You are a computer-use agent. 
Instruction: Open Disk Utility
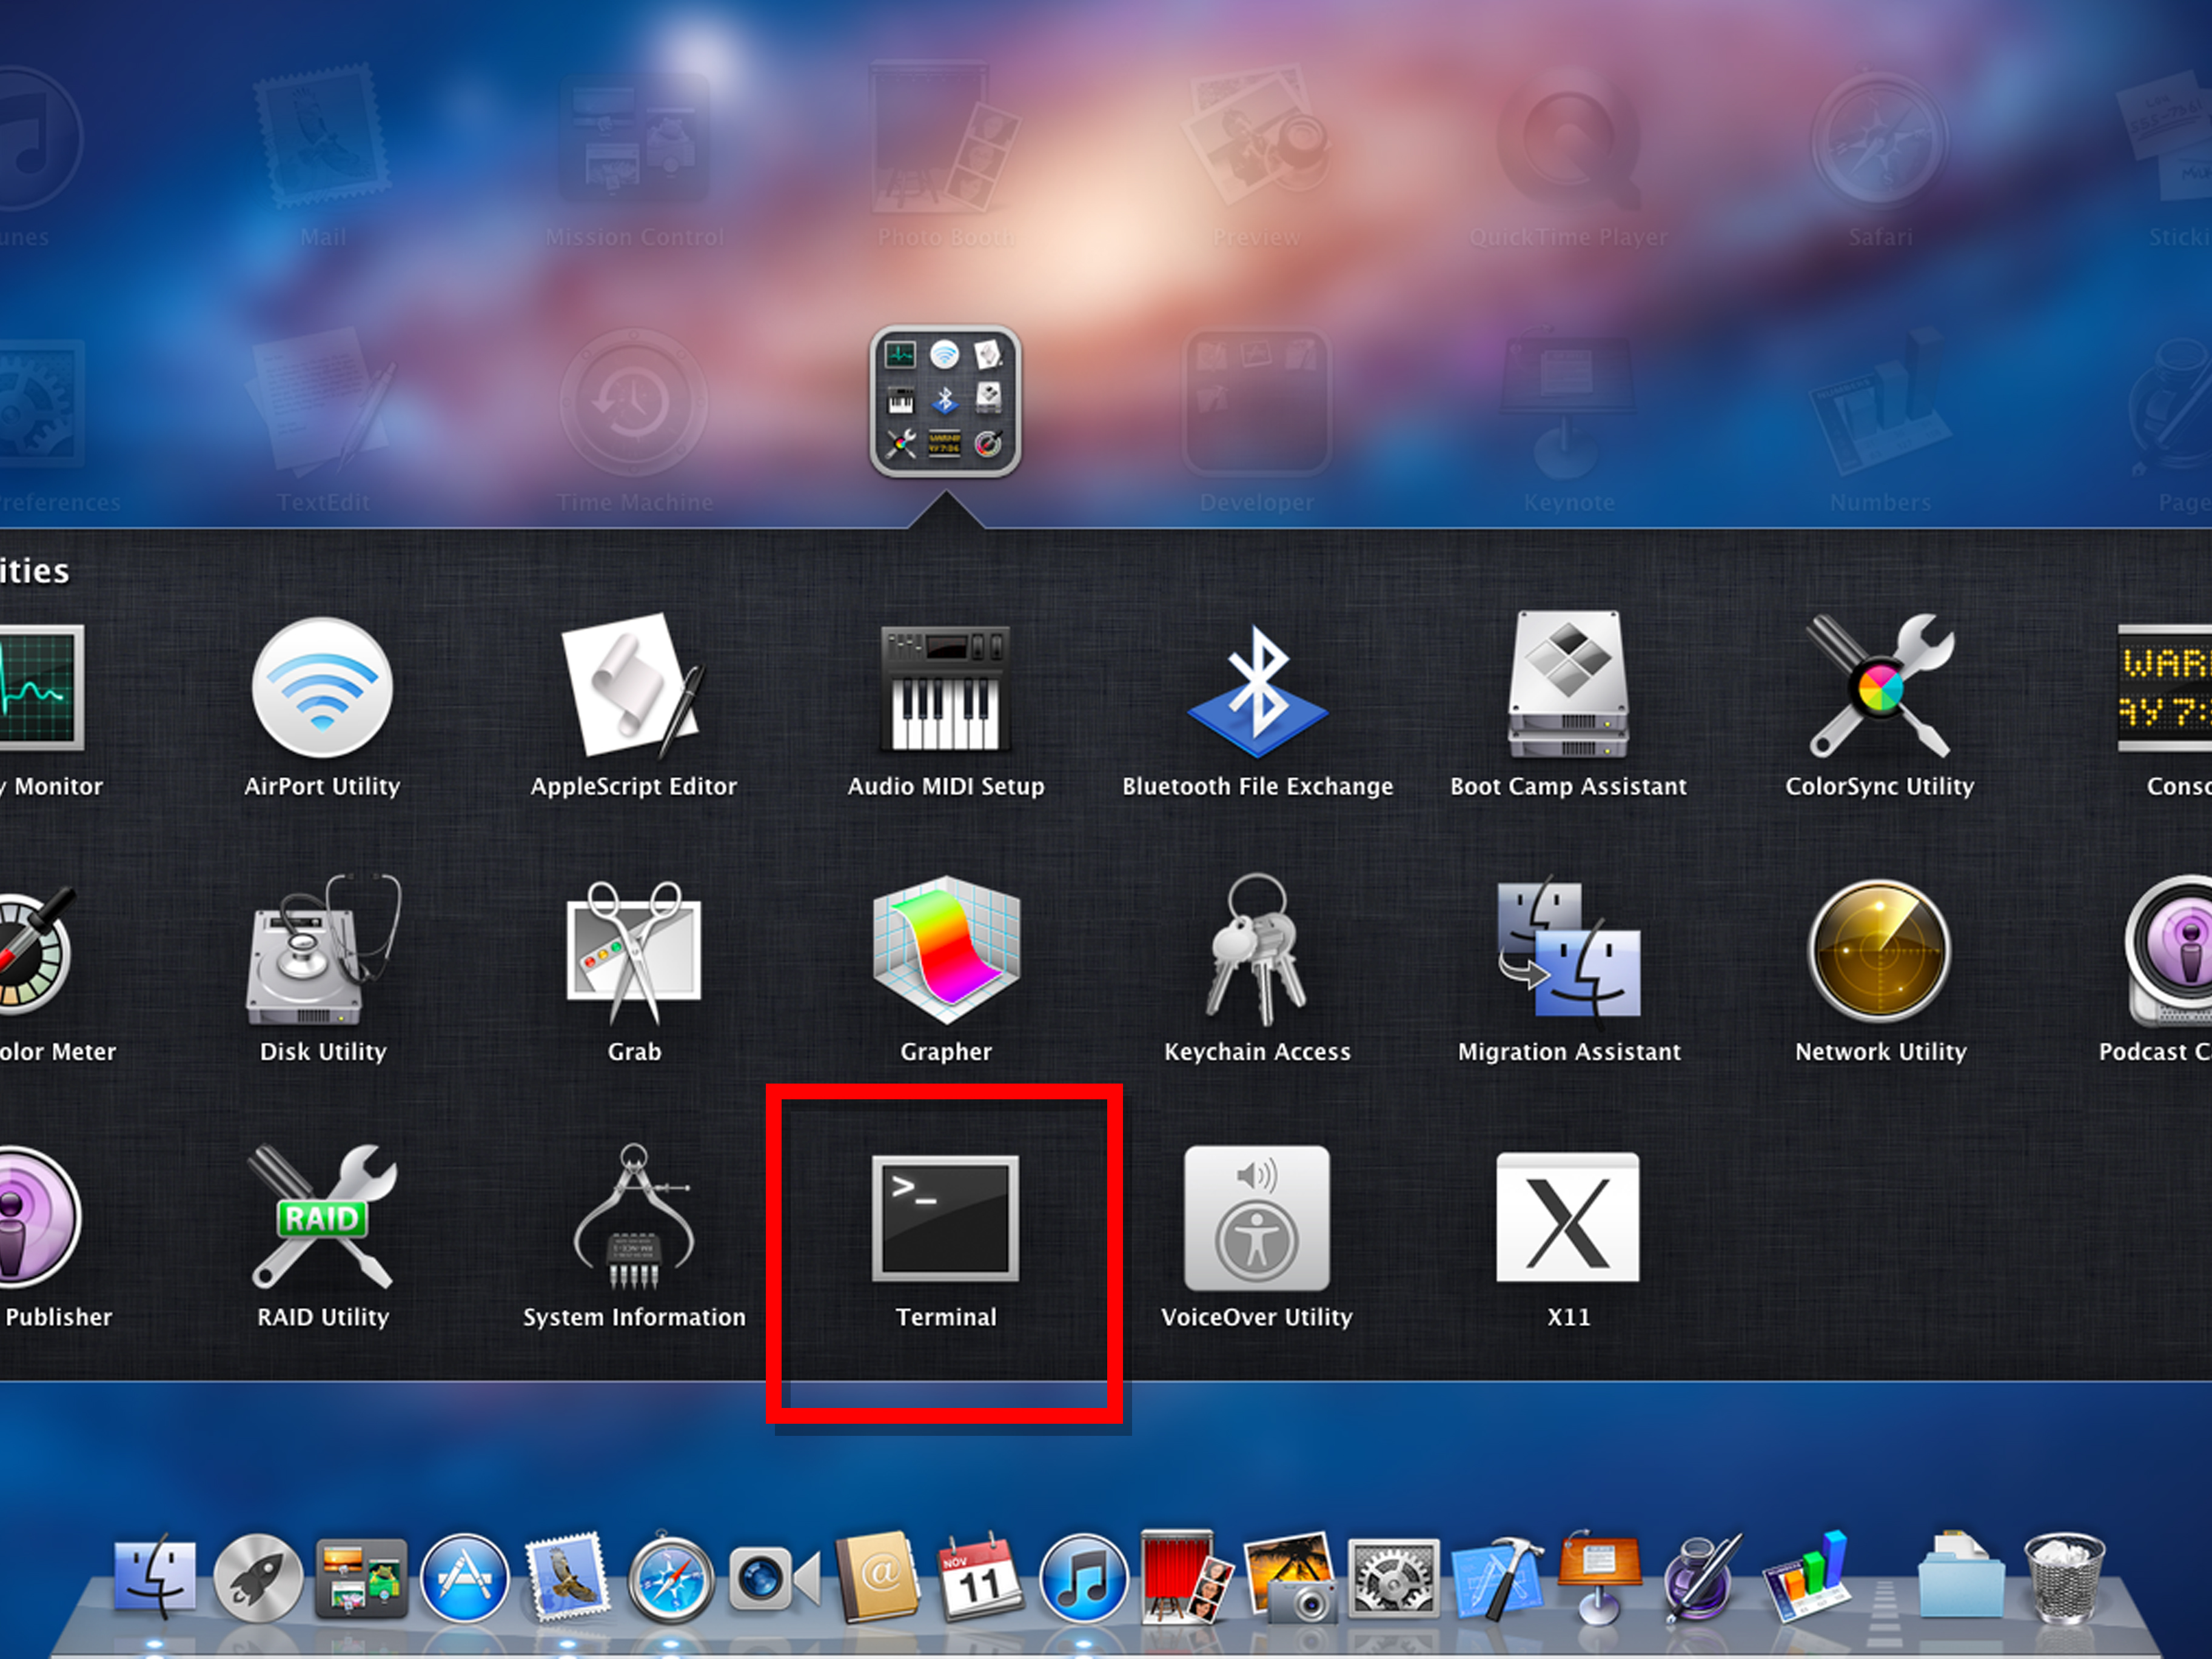[322, 950]
